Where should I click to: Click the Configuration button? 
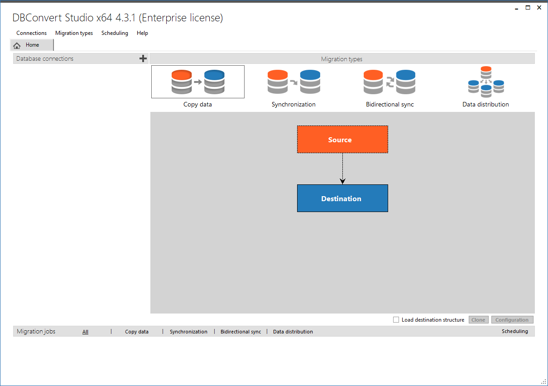point(512,320)
